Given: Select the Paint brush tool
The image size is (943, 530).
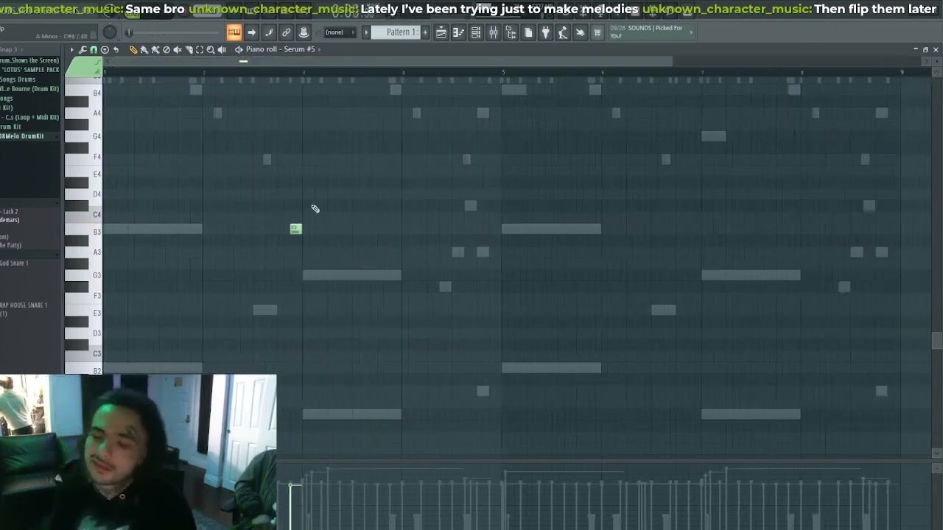Looking at the screenshot, I should tap(144, 49).
